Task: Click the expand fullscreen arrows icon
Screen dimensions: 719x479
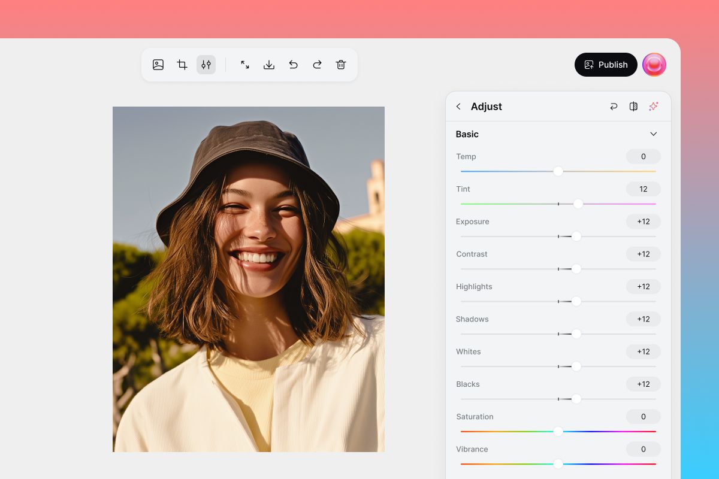Action: pyautogui.click(x=245, y=65)
